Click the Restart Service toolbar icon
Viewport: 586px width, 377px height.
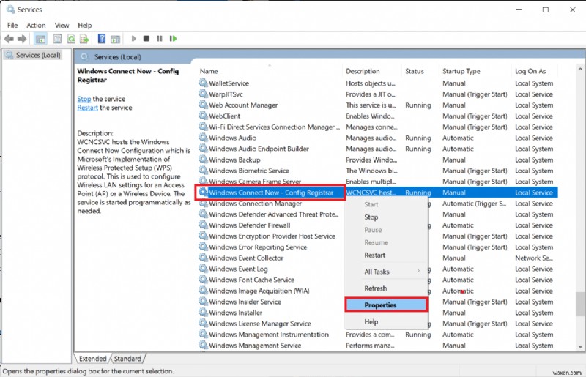click(x=173, y=39)
